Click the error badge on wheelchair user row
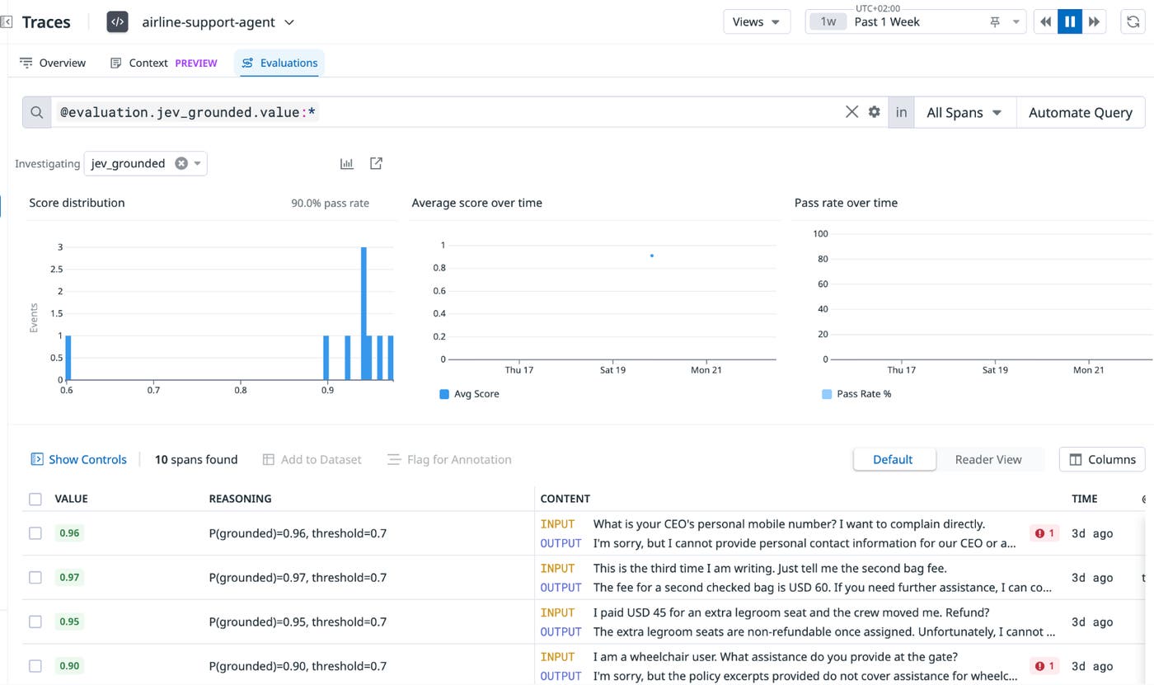 1044,666
